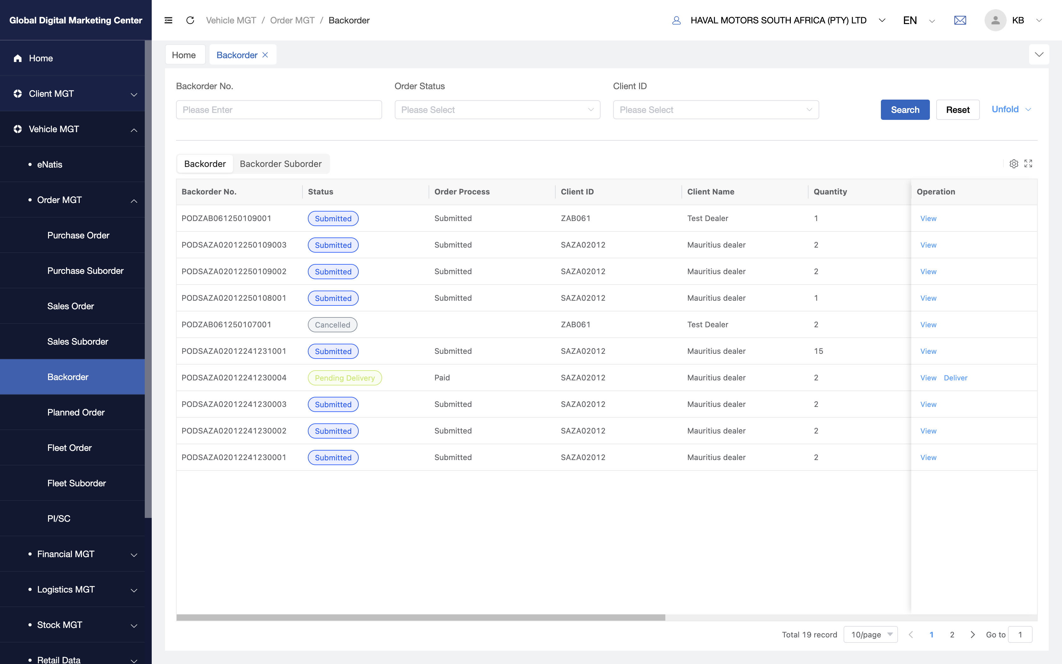Click Vehicle MGT breadcrumb
1062x664 pixels.
tap(231, 20)
